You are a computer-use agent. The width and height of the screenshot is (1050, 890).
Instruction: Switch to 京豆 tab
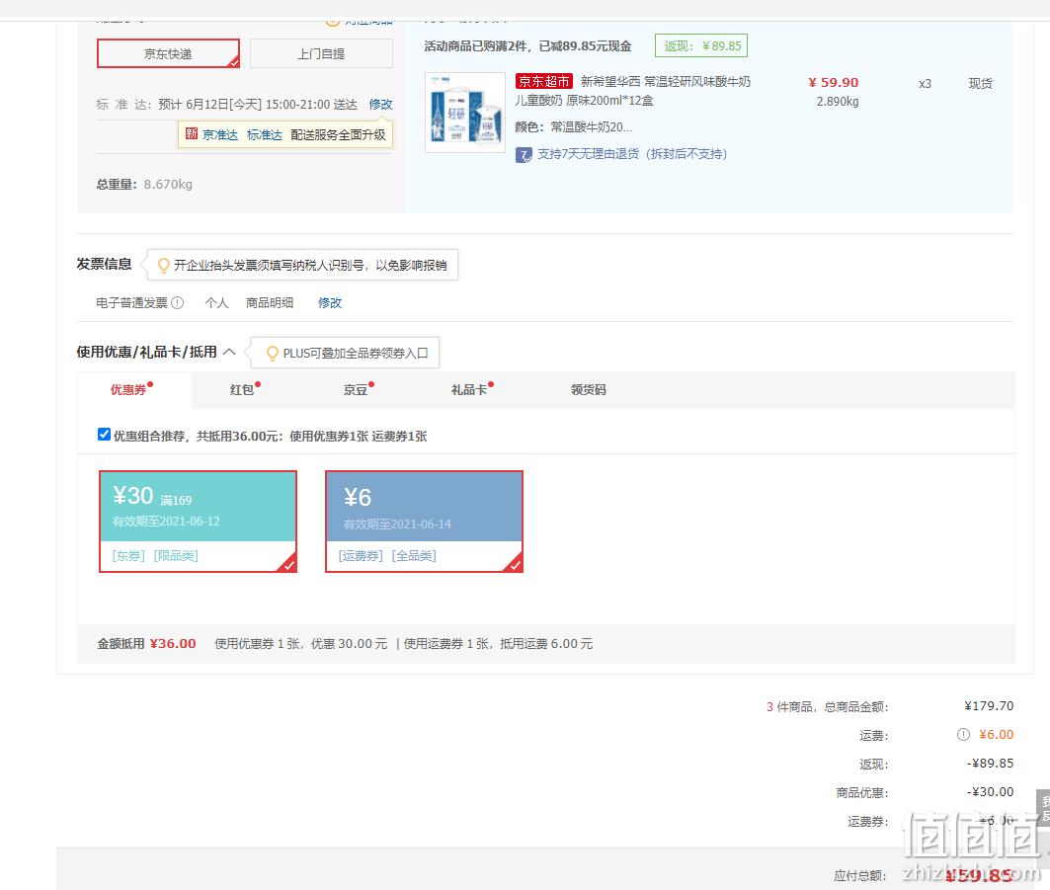(x=356, y=390)
